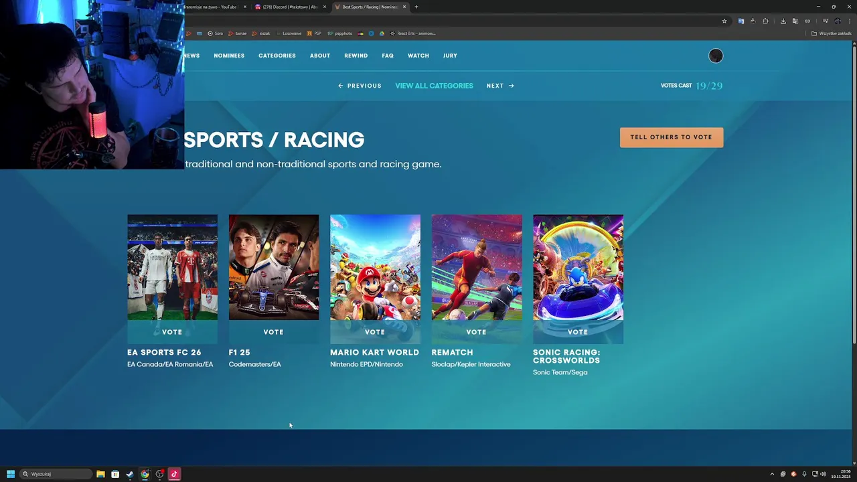Open Steam from the taskbar

pos(130,474)
